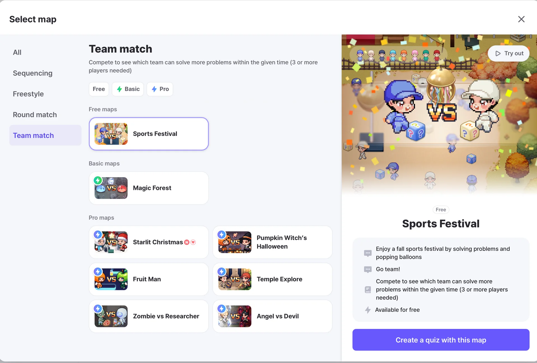Click the Fruit Man map icon

[x=111, y=279]
